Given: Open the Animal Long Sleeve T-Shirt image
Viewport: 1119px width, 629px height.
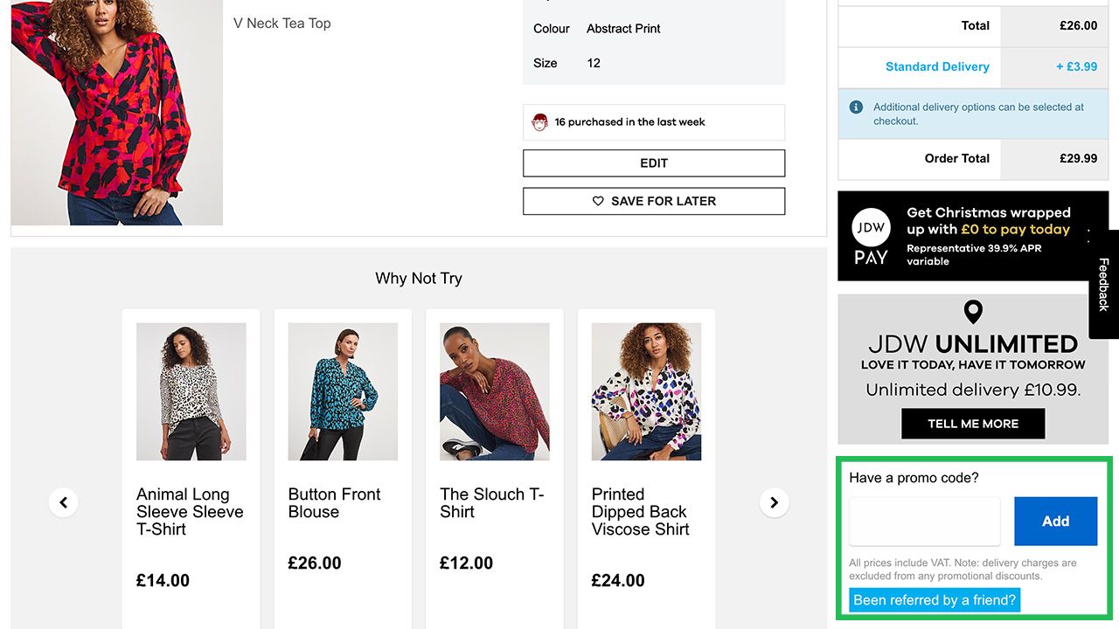Looking at the screenshot, I should 191,391.
